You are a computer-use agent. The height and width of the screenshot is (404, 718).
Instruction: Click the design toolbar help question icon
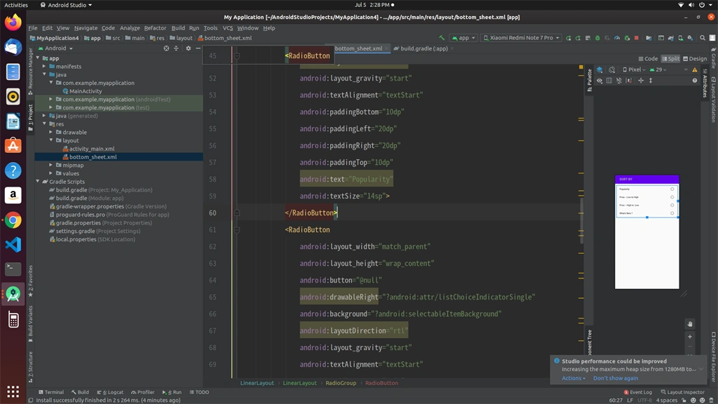click(x=695, y=80)
